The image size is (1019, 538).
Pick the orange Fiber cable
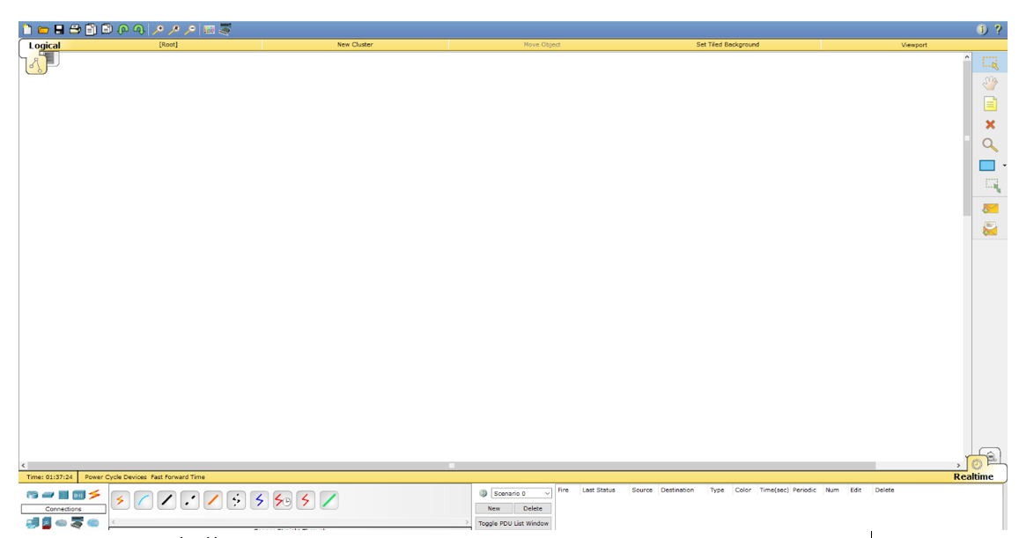click(x=213, y=500)
